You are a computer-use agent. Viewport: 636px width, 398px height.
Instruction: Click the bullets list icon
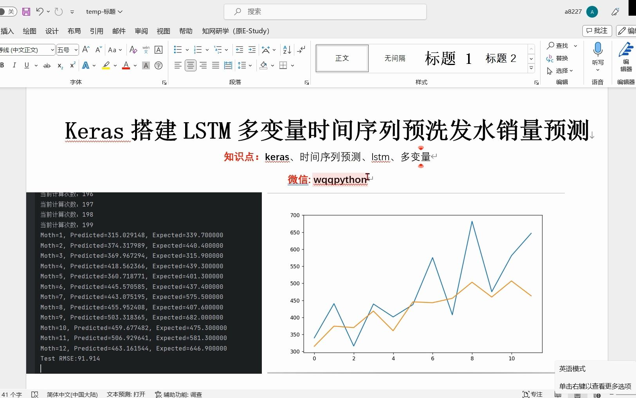[178, 50]
